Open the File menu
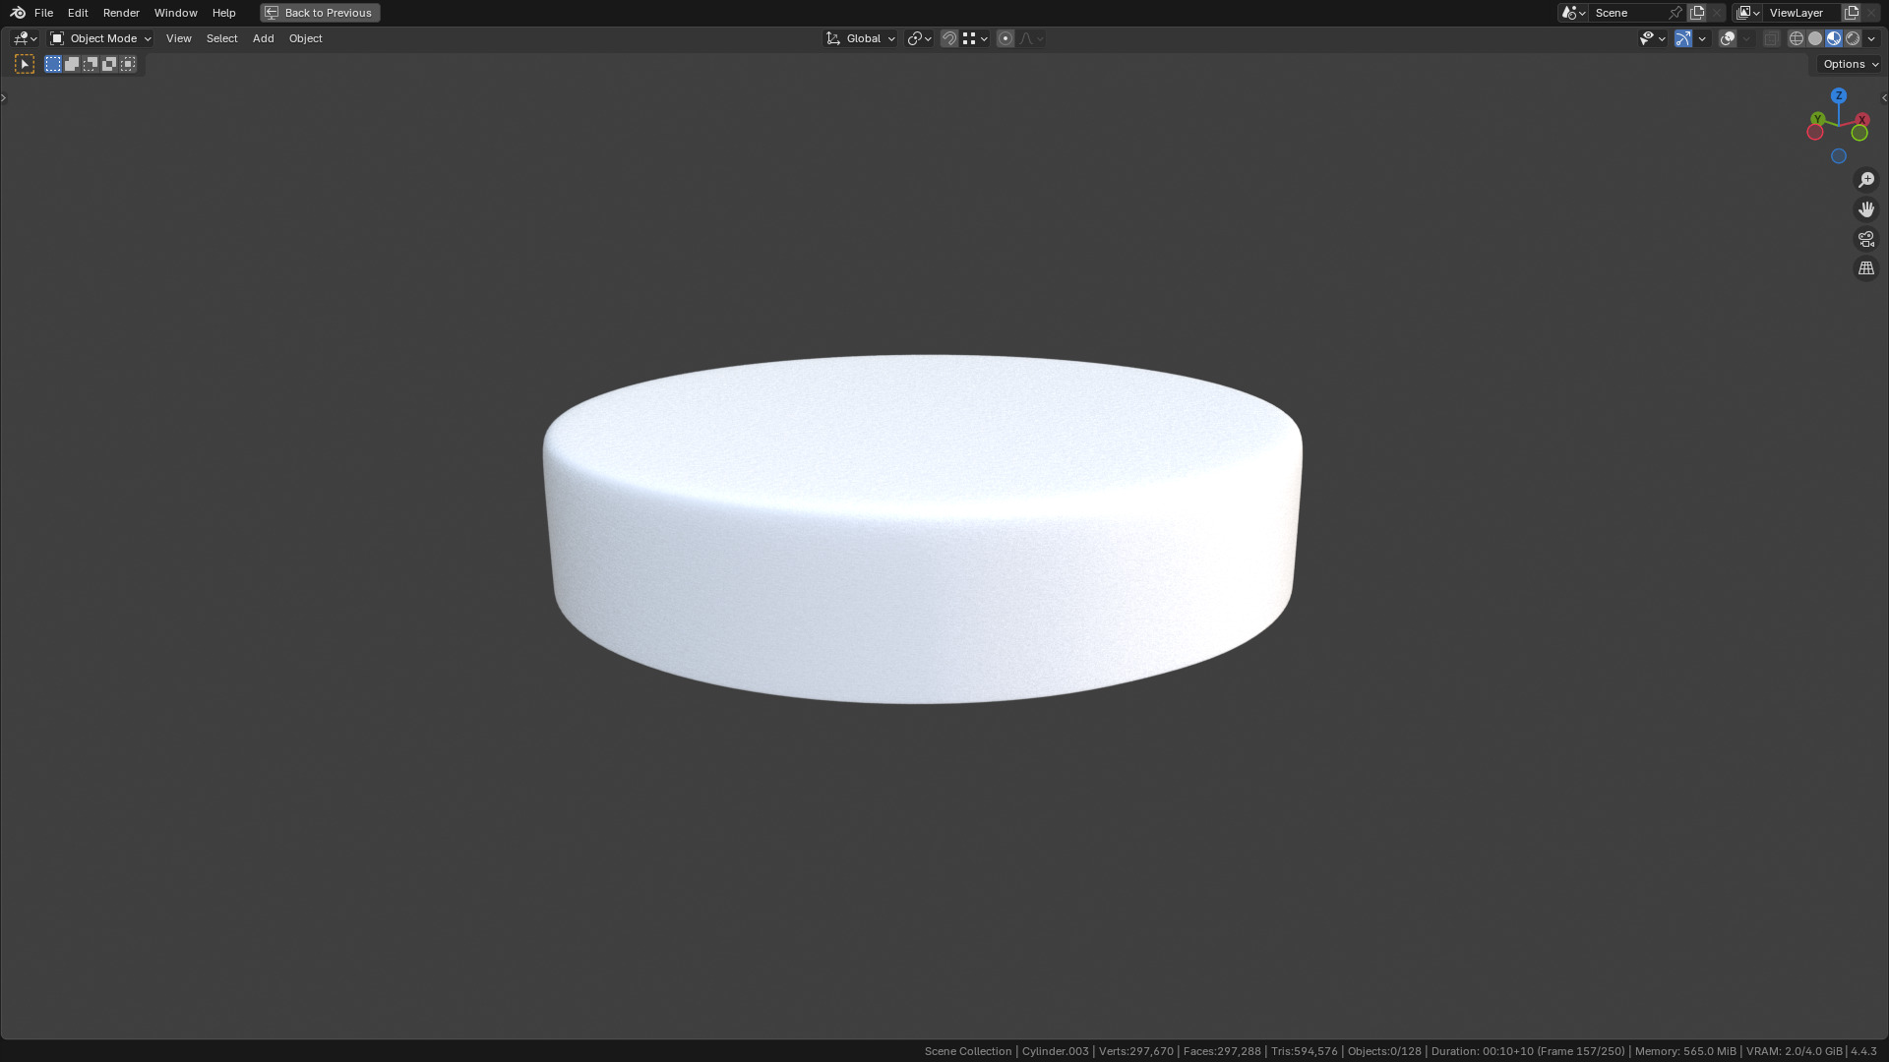1889x1062 pixels. pyautogui.click(x=43, y=13)
